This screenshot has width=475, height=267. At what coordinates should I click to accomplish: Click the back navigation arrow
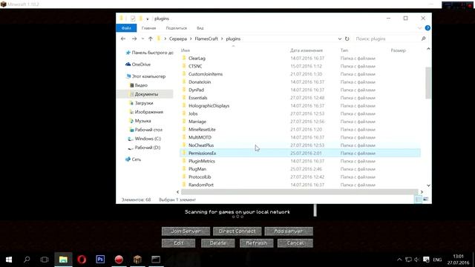point(123,39)
